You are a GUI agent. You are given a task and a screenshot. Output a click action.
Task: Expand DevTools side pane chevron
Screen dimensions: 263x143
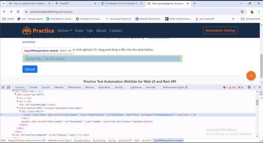[261, 92]
